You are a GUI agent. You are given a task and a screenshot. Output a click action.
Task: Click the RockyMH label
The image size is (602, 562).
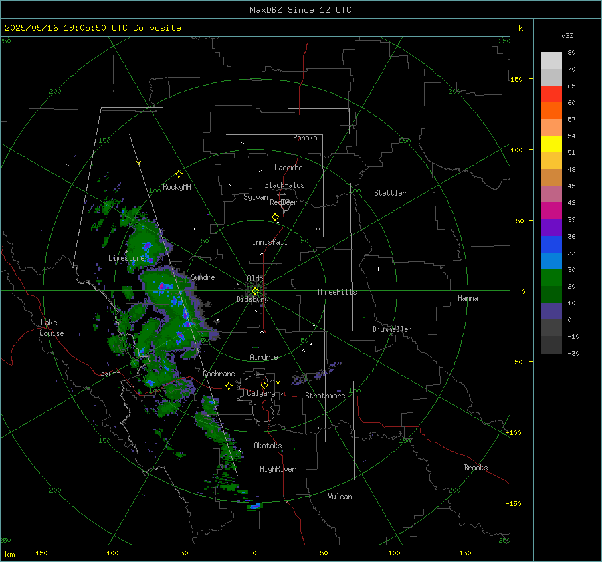pos(177,187)
